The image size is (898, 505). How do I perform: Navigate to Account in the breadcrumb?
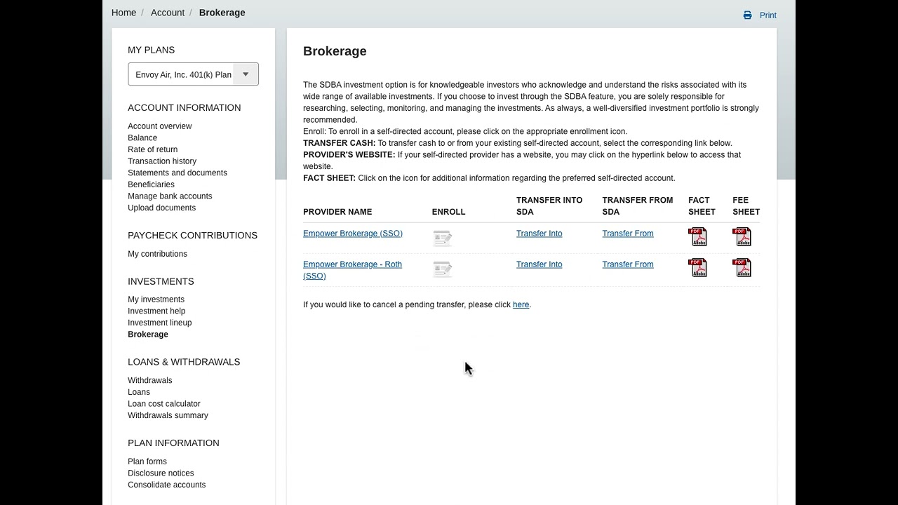tap(168, 13)
